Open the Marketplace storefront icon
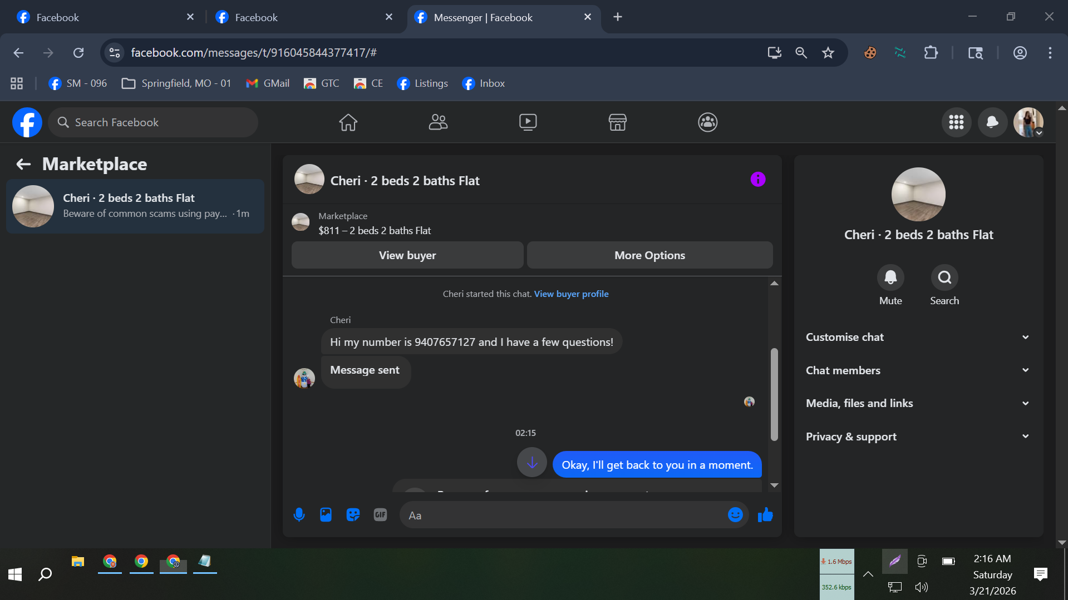 coord(617,122)
